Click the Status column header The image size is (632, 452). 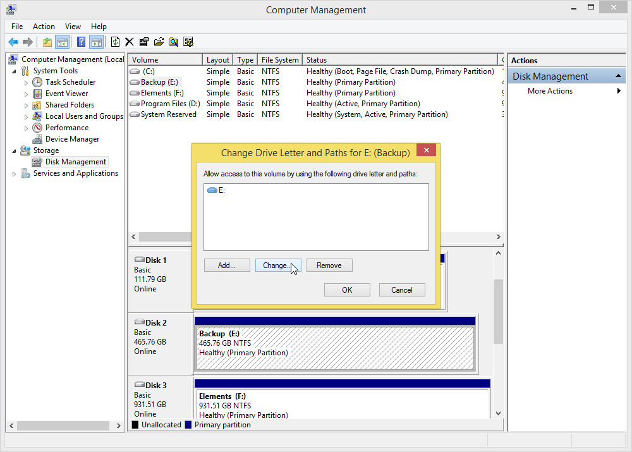(x=400, y=60)
